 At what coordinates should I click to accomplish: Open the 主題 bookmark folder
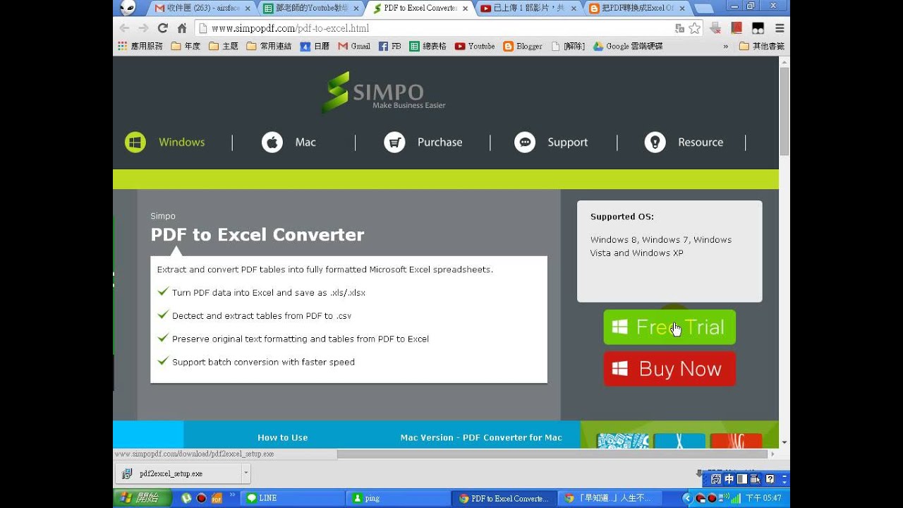click(224, 46)
